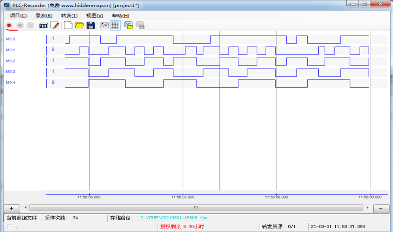Open project using yellow folder icon

click(x=79, y=25)
